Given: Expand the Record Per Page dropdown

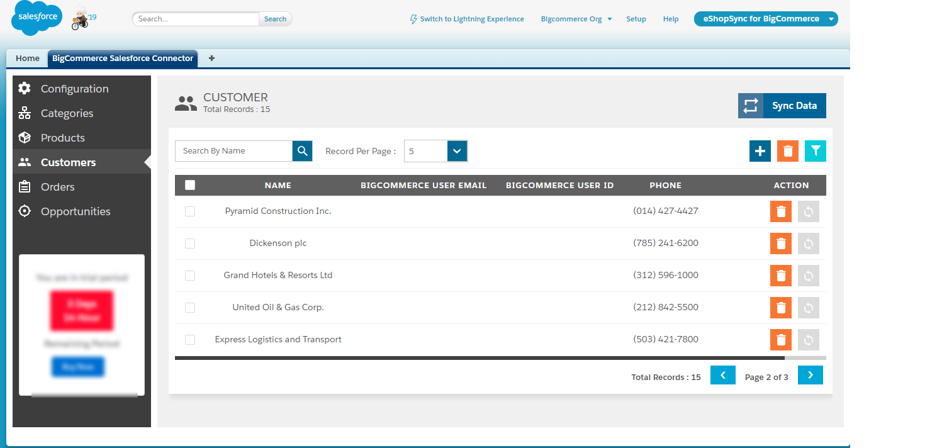Looking at the screenshot, I should (436, 151).
